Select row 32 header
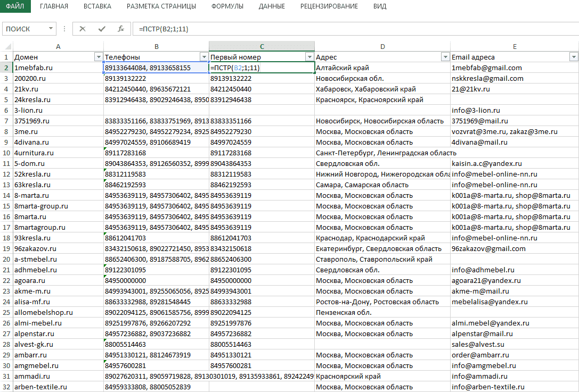579x392 pixels. (6, 387)
